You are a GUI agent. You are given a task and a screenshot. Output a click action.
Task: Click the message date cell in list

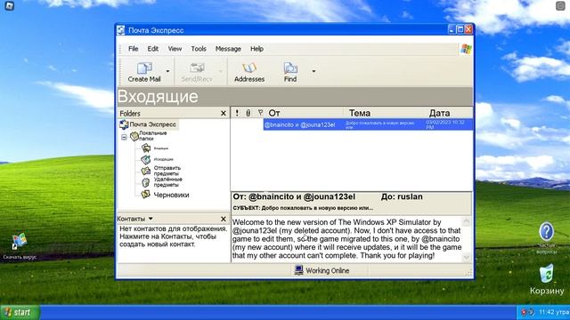coord(445,124)
